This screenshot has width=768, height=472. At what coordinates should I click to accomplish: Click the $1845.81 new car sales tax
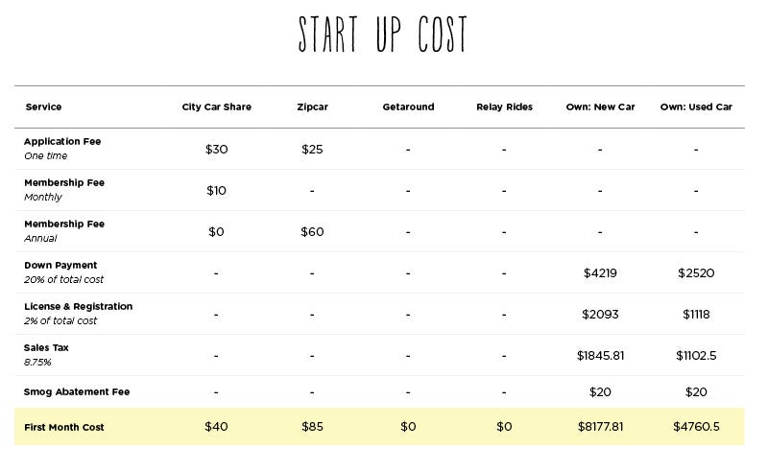pyautogui.click(x=601, y=356)
